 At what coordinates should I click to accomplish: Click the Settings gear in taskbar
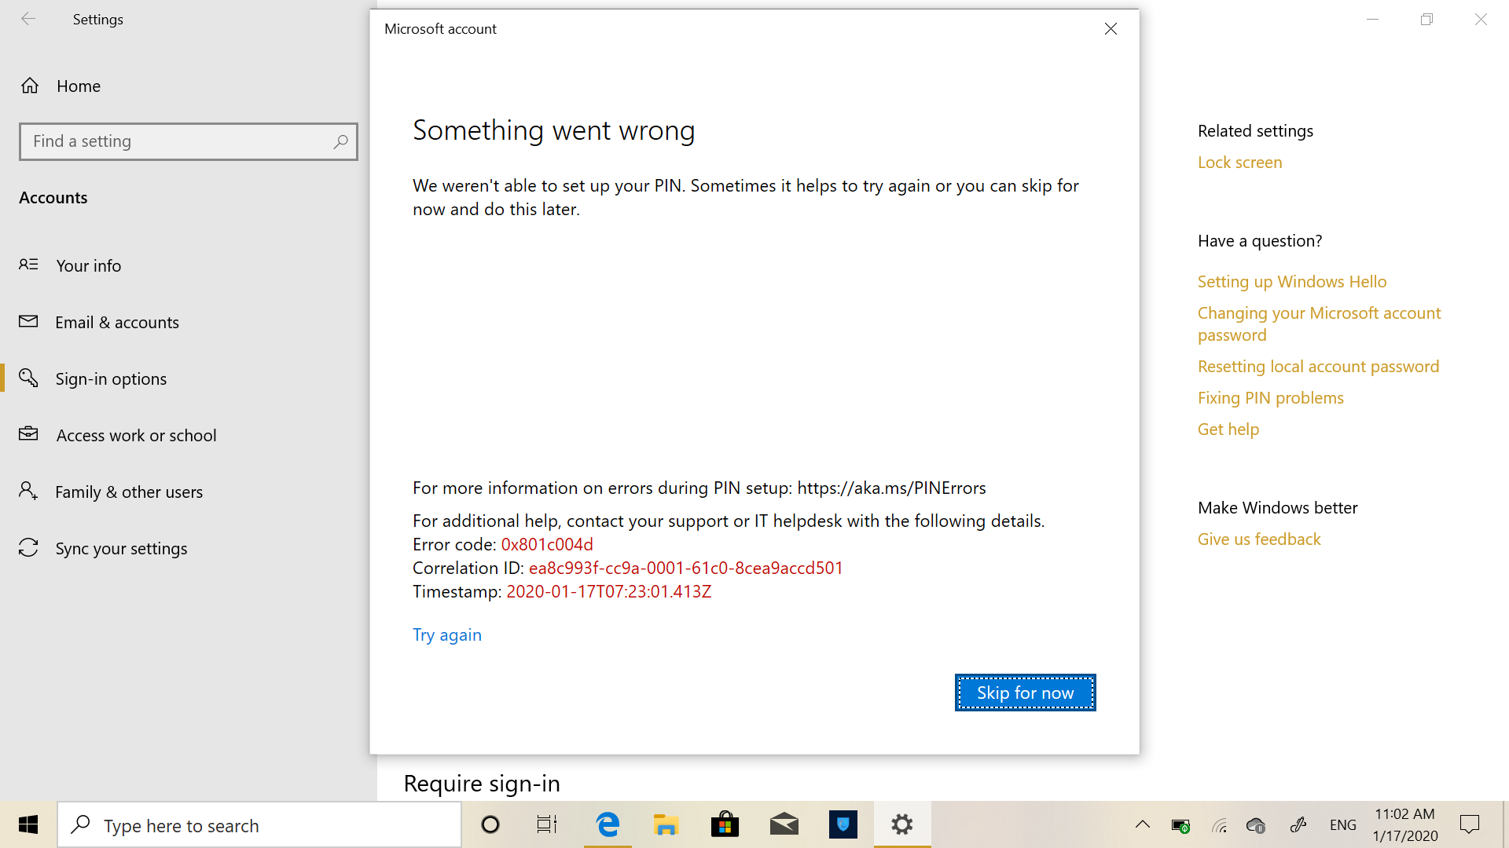pos(902,824)
